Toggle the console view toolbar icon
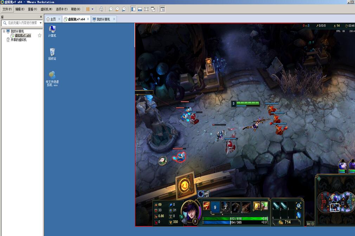Image resolution: width=355 pixels, height=236 pixels. (x=162, y=9)
